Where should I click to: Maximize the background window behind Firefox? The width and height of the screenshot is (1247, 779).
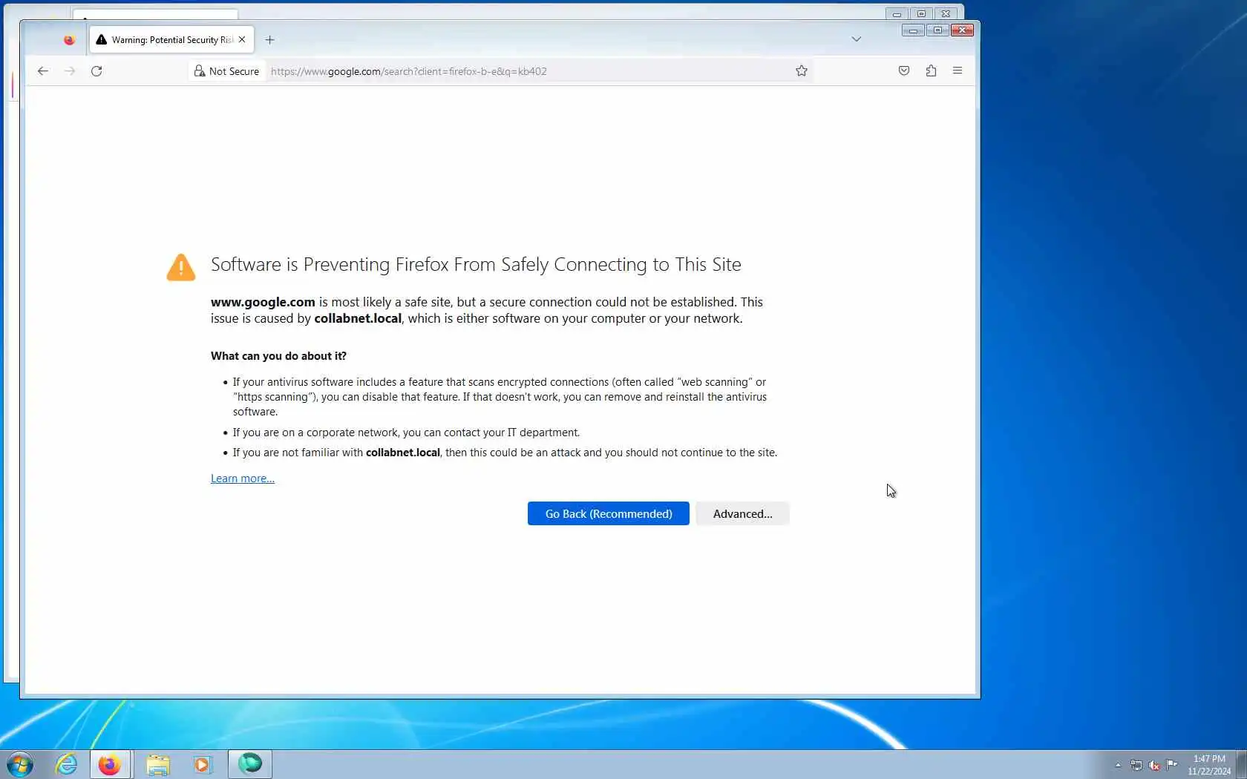click(x=921, y=14)
